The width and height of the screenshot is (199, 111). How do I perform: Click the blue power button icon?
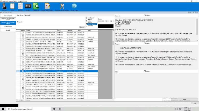tap(74, 6)
